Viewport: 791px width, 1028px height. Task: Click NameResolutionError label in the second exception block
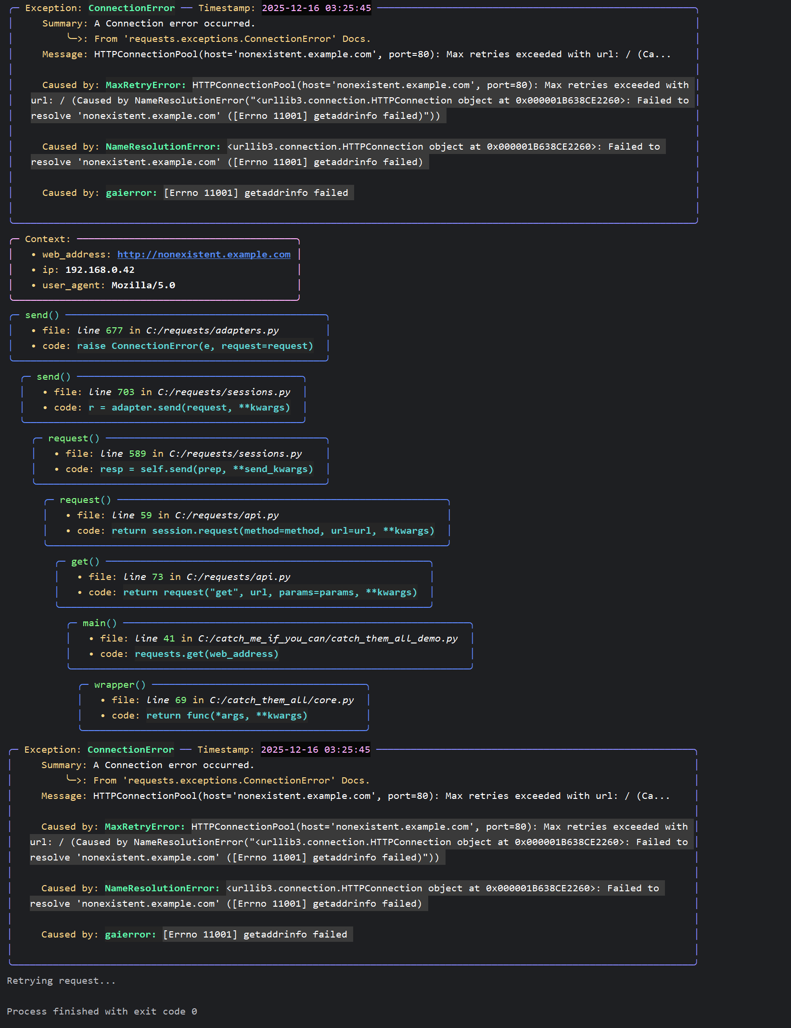(162, 888)
